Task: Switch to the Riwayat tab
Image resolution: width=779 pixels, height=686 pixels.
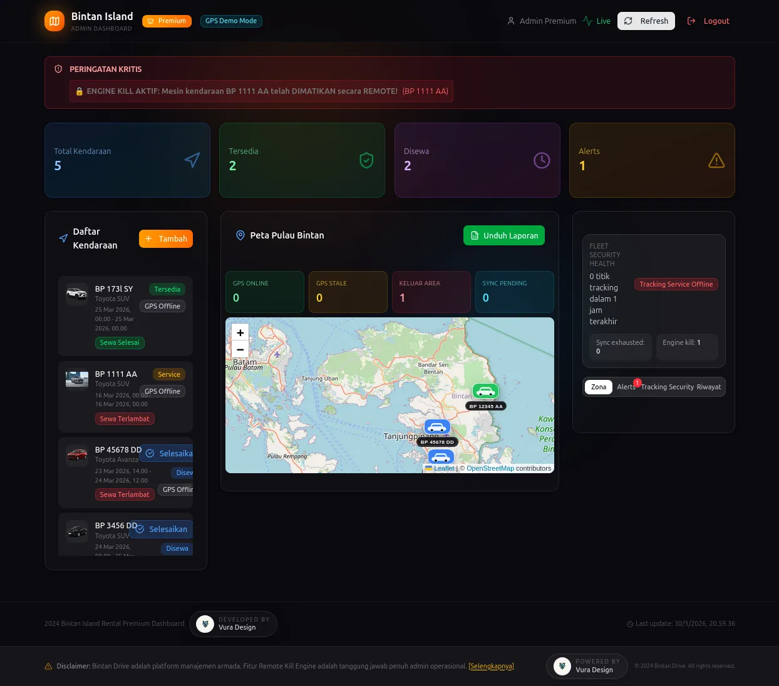Action: click(x=708, y=387)
